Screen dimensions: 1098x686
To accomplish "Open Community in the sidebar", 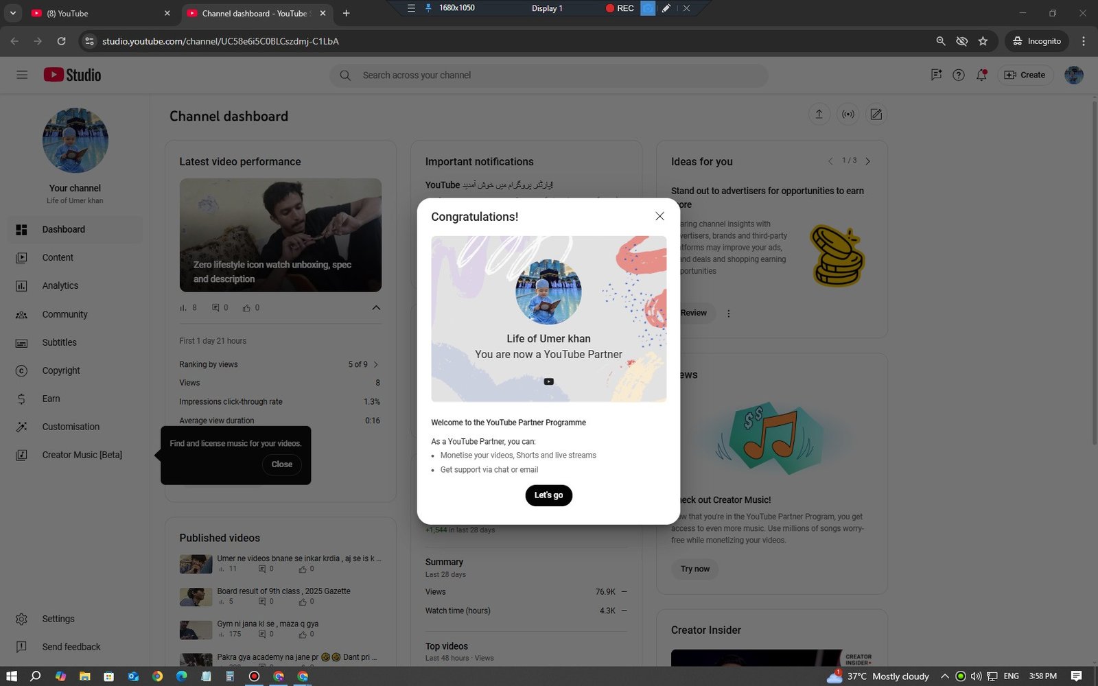I will coord(75,314).
